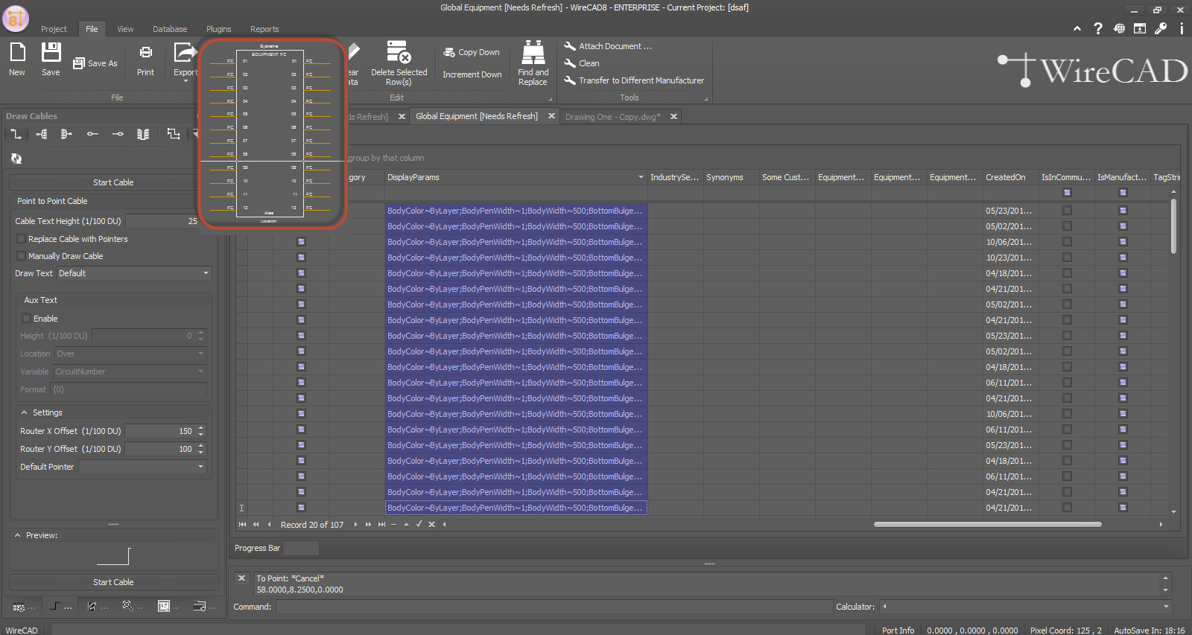Image resolution: width=1192 pixels, height=635 pixels.
Task: Click the globe icon in title area
Action: click(x=1119, y=28)
